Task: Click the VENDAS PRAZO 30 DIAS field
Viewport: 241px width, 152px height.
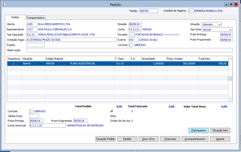Action: (x=74, y=40)
